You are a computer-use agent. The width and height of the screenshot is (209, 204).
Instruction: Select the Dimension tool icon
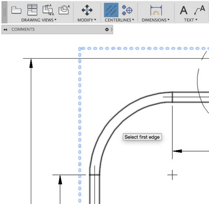click(x=156, y=10)
